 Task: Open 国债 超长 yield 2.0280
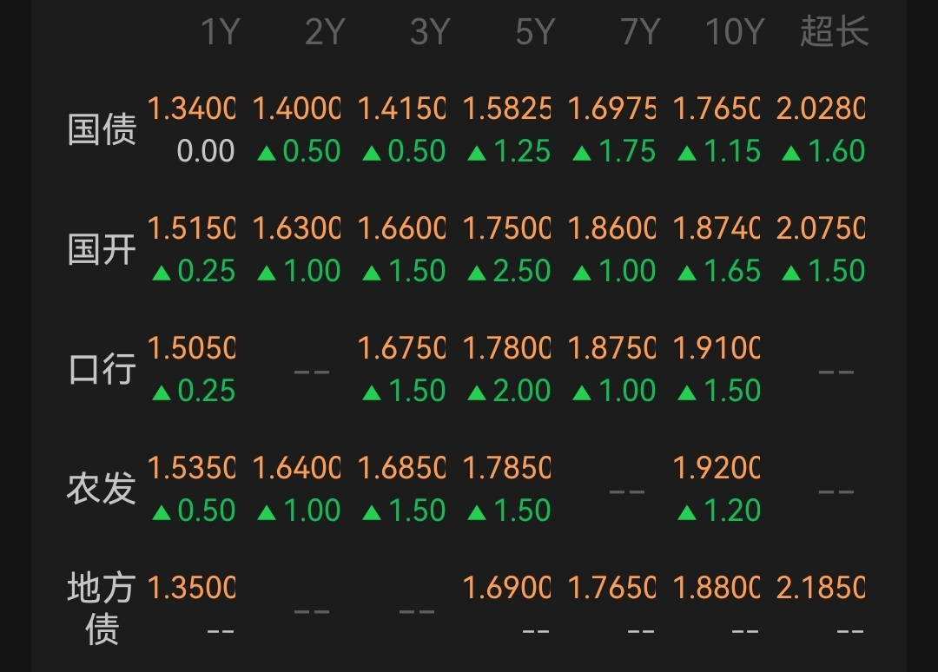[x=821, y=109]
